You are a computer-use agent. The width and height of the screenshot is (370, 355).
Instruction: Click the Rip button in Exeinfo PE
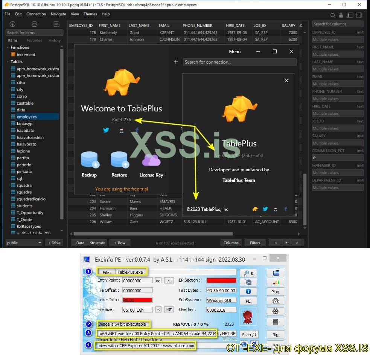pos(276,334)
